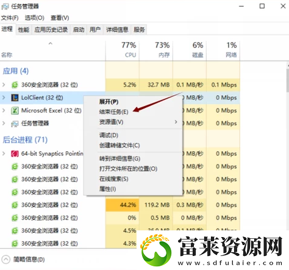Click the Task Manager icon in the apps list

[x=15, y=124]
